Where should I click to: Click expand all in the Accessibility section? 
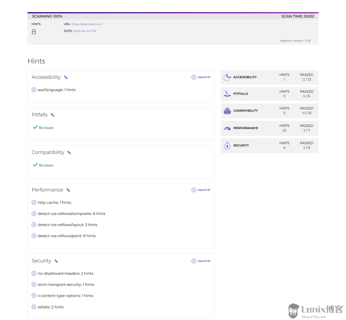point(201,77)
